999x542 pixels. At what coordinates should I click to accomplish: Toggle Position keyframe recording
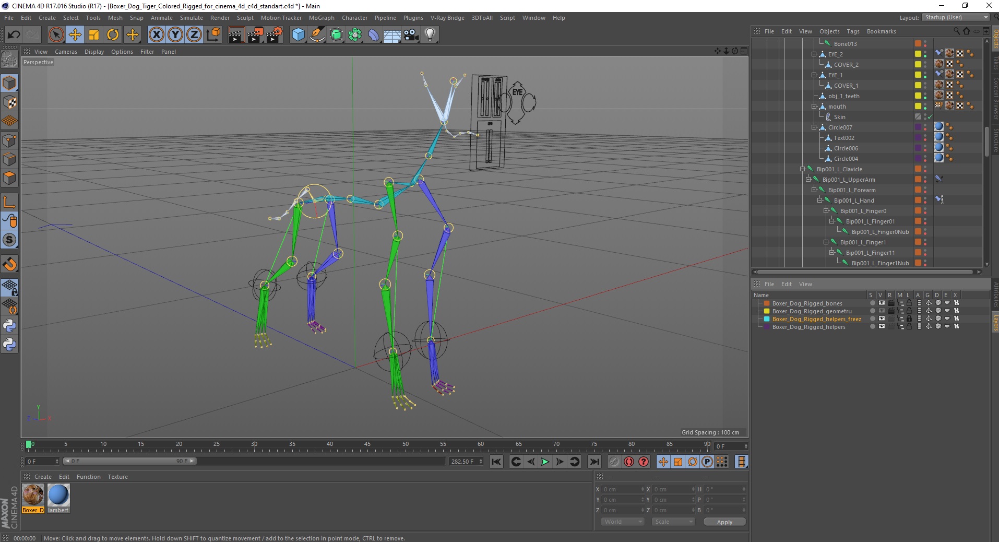click(663, 462)
